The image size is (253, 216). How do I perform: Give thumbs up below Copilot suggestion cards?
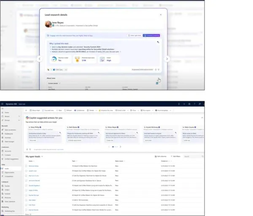click(27, 149)
